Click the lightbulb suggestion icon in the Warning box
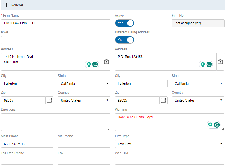Screen dimensions: 226x167 210,125
